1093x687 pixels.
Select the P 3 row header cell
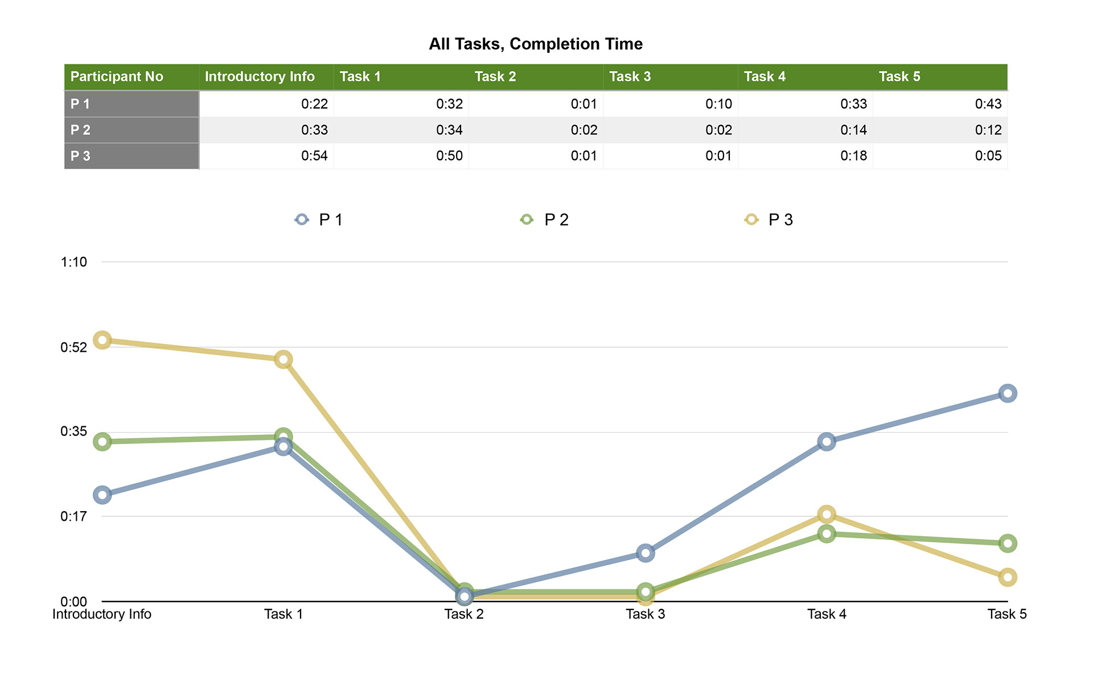pos(132,156)
